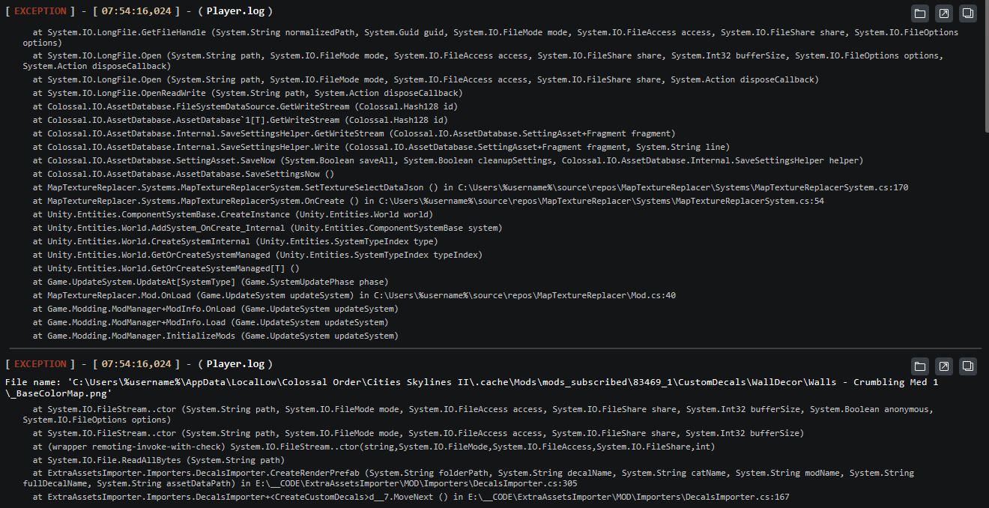The width and height of the screenshot is (989, 508).
Task: Click the DecalsImporter.cs:167 MoveNext line
Action: pyautogui.click(x=411, y=497)
